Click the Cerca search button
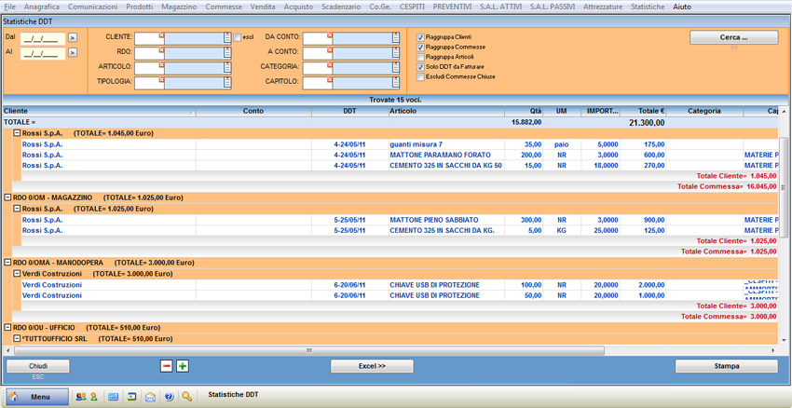Image resolution: width=792 pixels, height=408 pixels. click(x=733, y=38)
